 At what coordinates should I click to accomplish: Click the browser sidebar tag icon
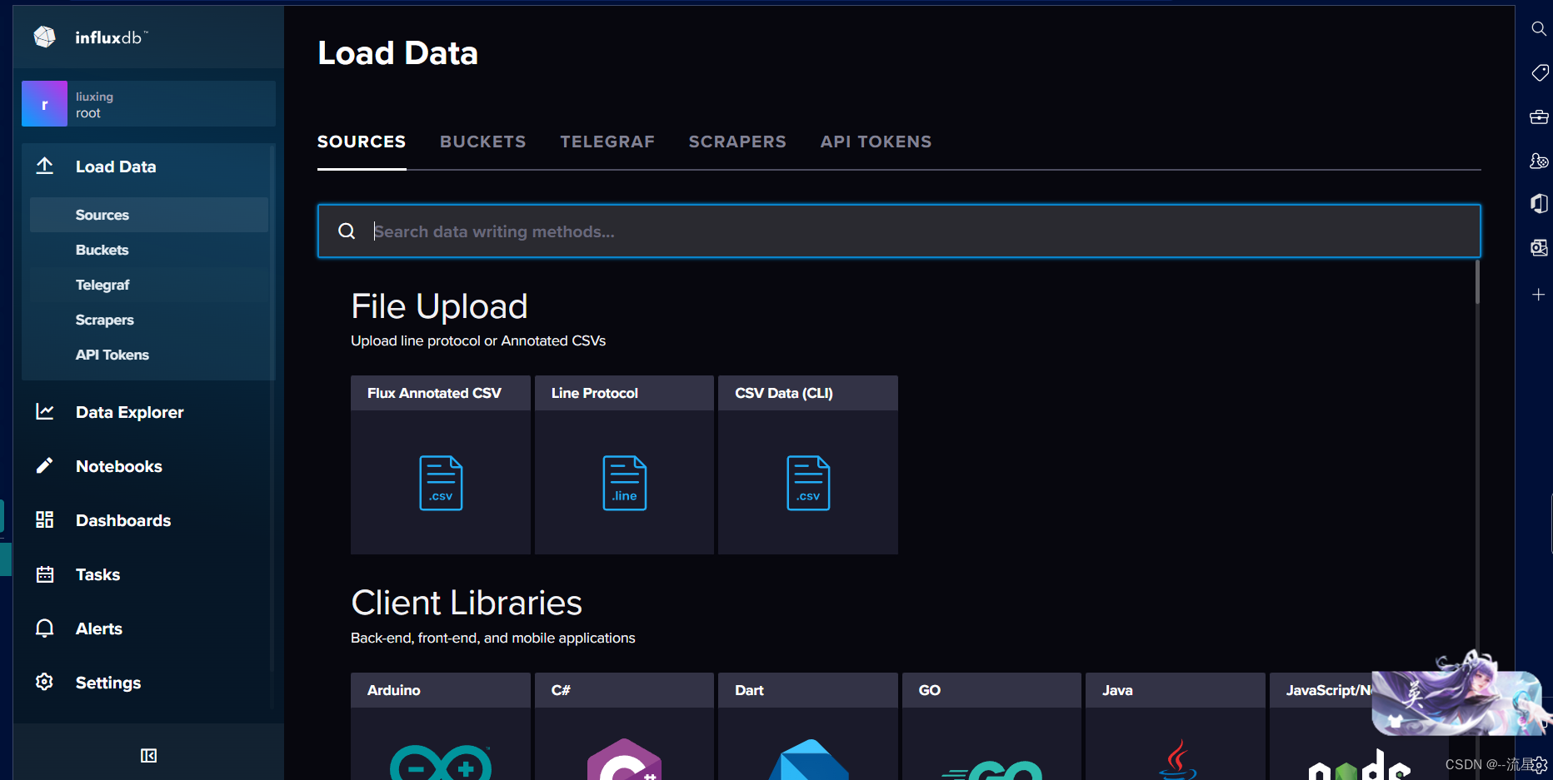[1539, 73]
